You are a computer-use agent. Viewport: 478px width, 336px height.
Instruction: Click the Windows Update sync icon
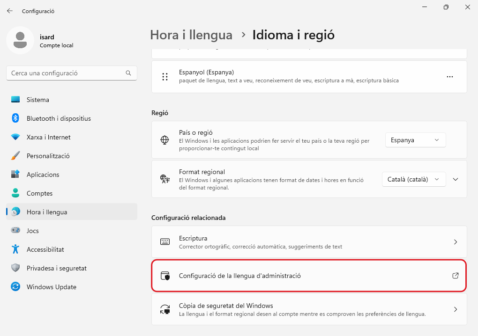(x=15, y=287)
